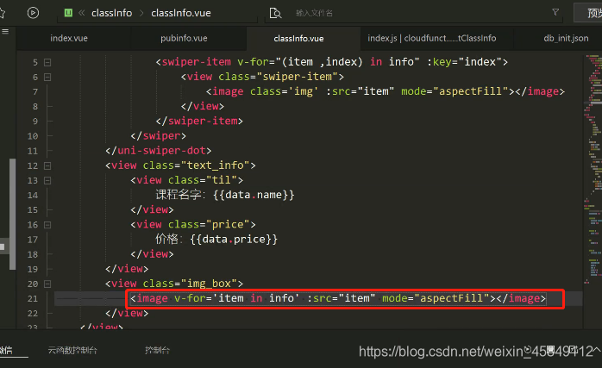This screenshot has width=602, height=368.
Task: Open the file search magnifier icon
Action: pos(275,13)
